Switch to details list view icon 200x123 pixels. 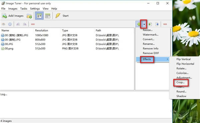pos(39,16)
